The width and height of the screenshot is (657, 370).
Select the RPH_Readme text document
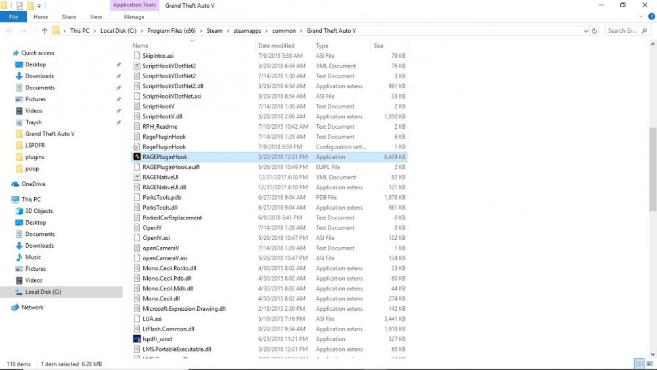tap(160, 127)
